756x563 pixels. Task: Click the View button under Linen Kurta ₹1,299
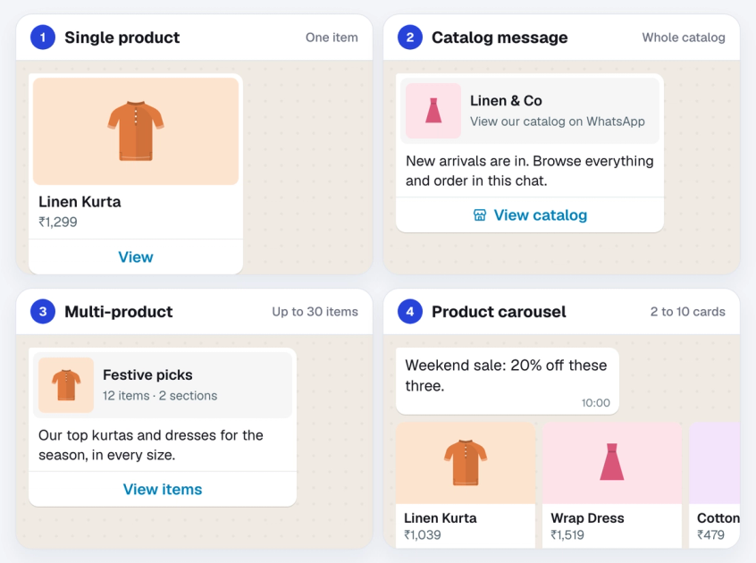136,256
